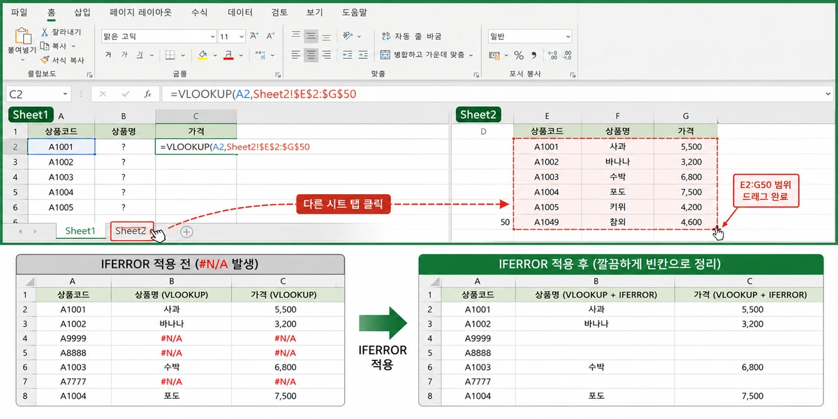The image size is (838, 419).
Task: Open alignment group (맞춤) dialog launcher
Action: (x=477, y=75)
